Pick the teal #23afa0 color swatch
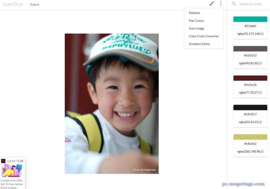Viewport: 270px width, 189px height. tap(250, 19)
